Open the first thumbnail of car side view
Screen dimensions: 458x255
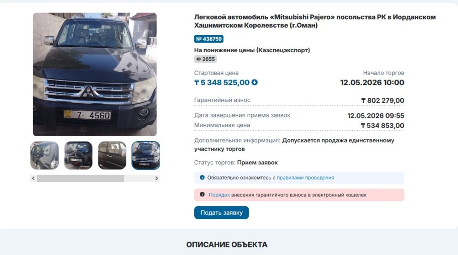[x=44, y=155]
